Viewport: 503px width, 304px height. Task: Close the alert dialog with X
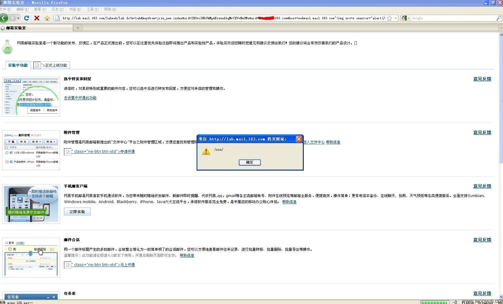(299, 139)
